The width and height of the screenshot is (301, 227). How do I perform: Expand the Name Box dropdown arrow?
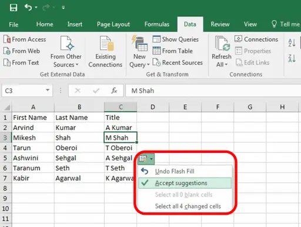tap(48, 90)
